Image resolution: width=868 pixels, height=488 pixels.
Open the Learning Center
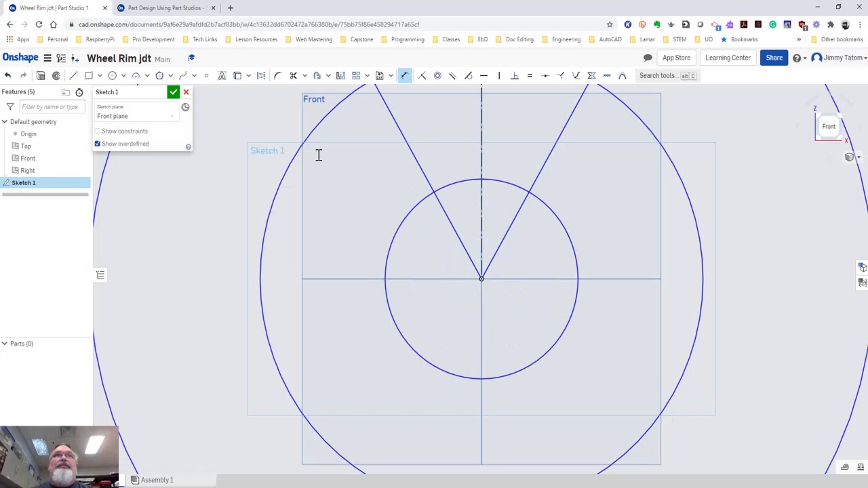(728, 58)
